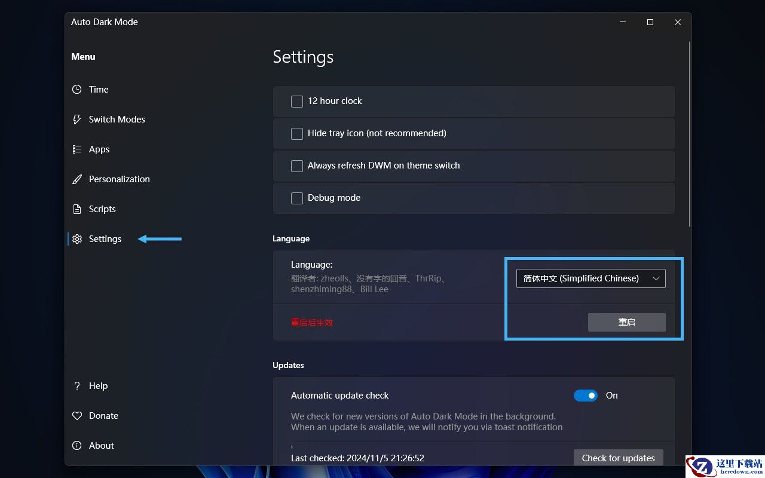Viewport: 765px width, 478px height.
Task: Click the info icon beside About
Action: pos(76,446)
